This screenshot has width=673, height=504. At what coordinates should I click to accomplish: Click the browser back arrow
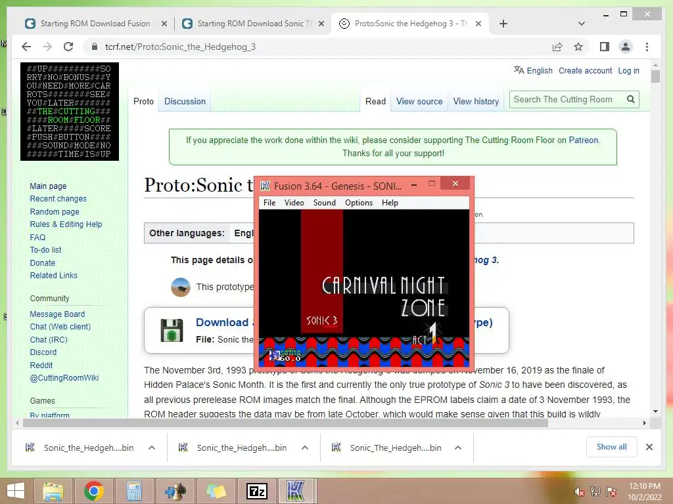point(26,47)
